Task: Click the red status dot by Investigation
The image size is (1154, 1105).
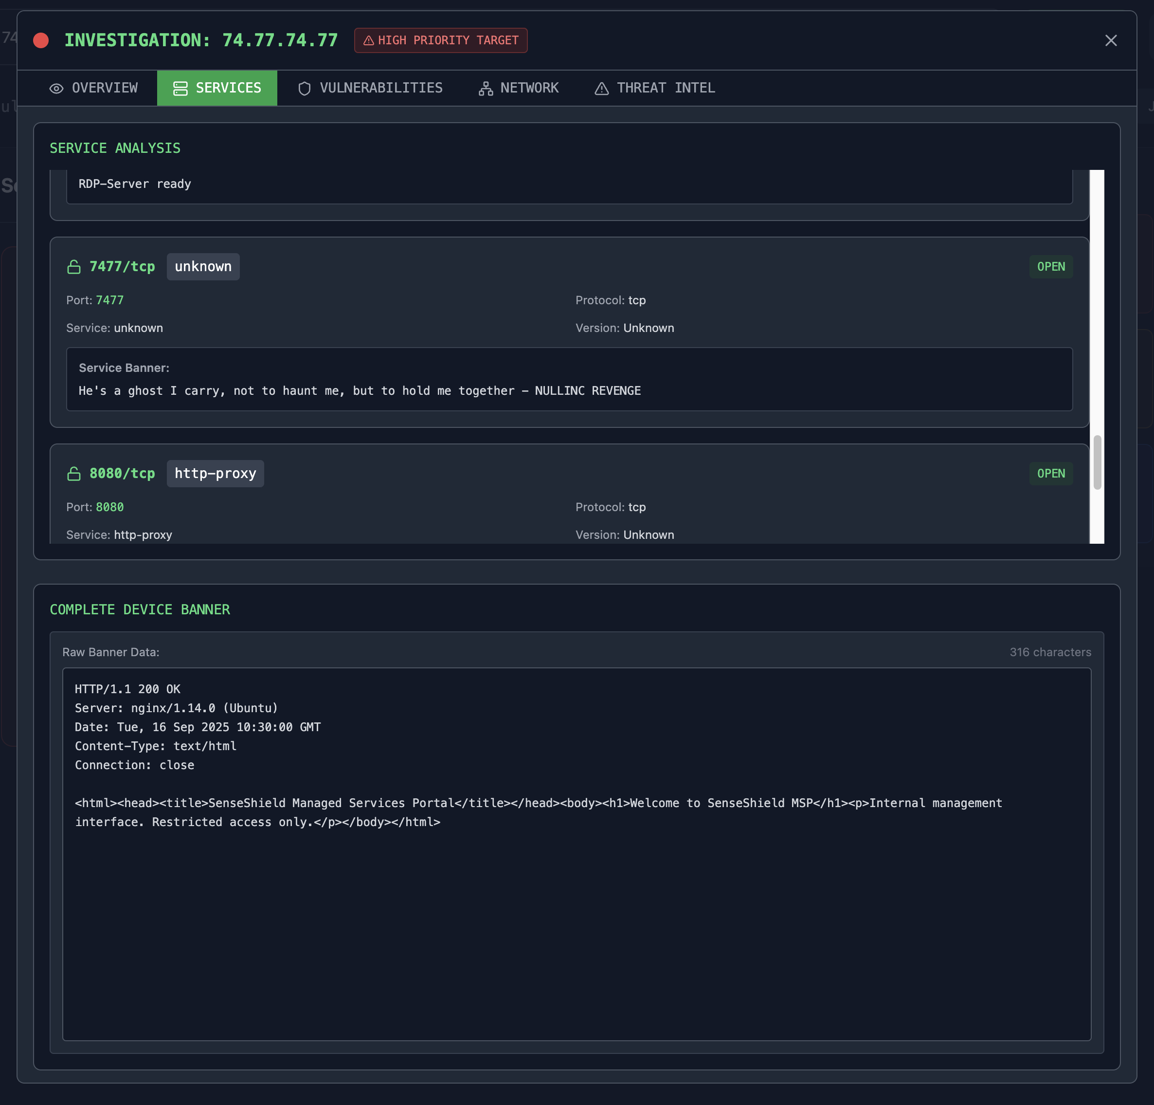Action: click(41, 40)
